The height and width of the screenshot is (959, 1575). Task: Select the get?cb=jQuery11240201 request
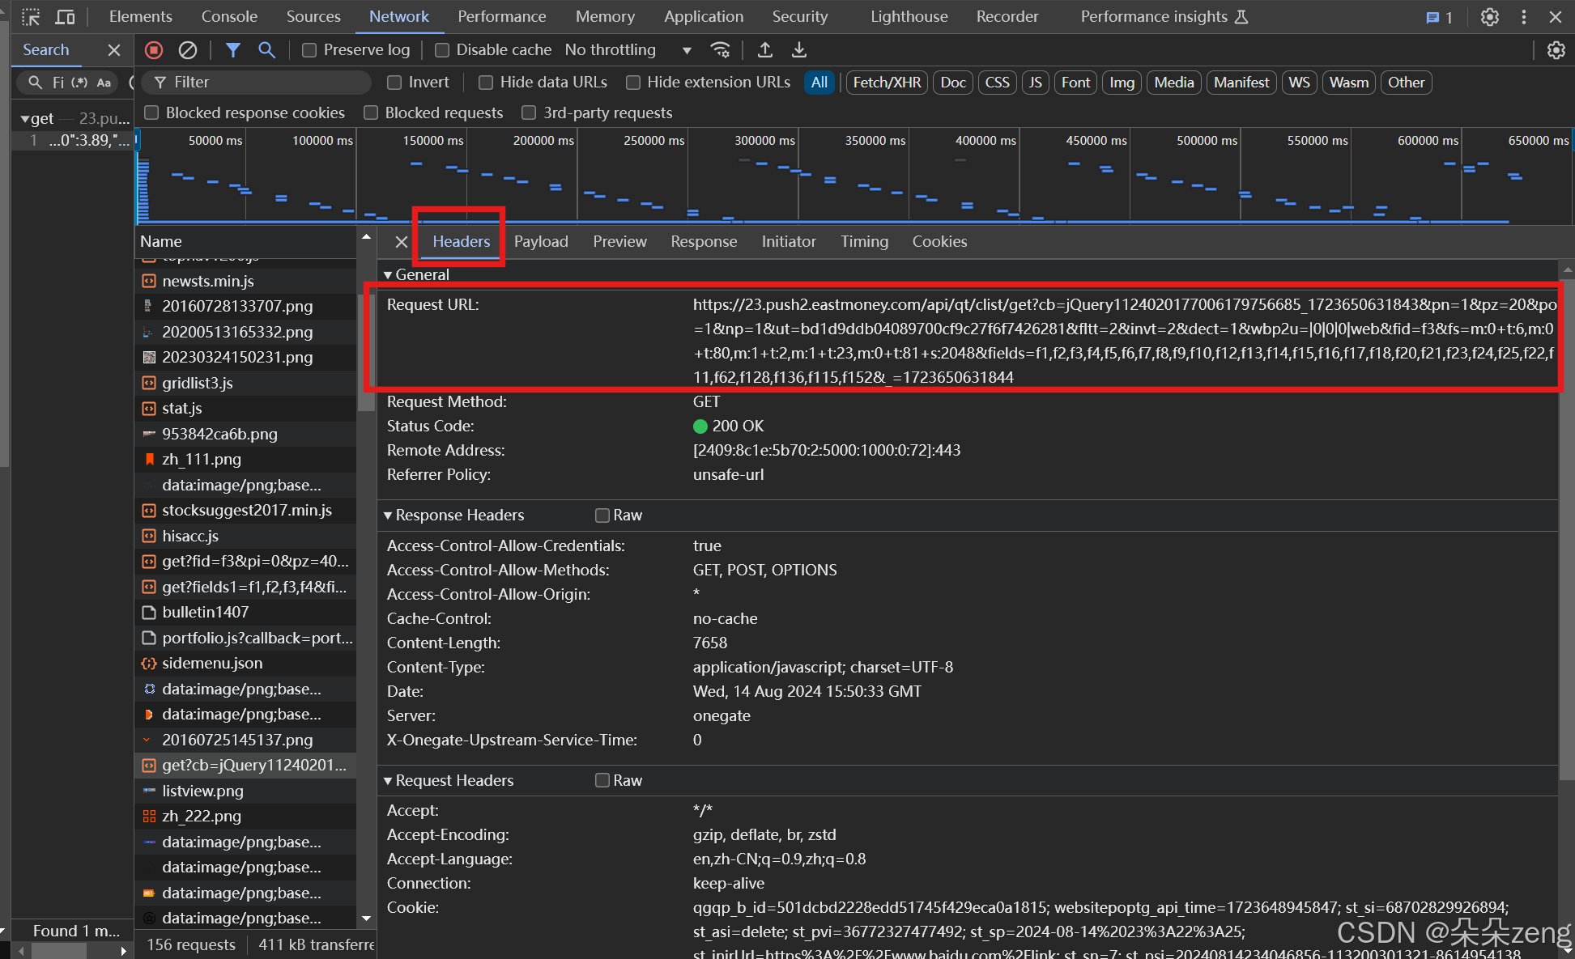click(x=245, y=765)
